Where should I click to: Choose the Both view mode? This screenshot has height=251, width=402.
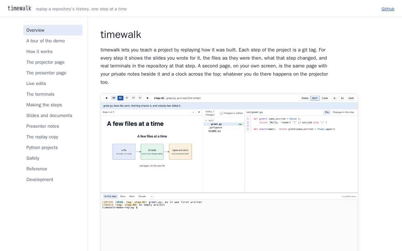click(315, 98)
